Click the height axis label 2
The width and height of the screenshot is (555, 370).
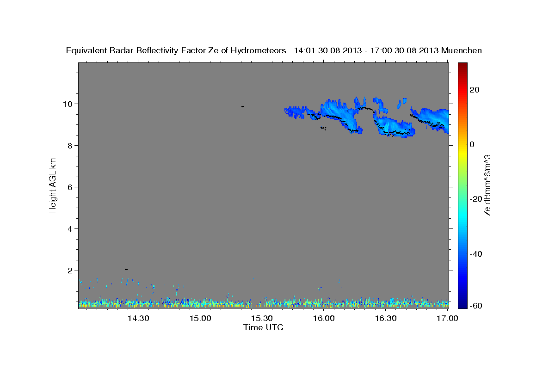70,271
